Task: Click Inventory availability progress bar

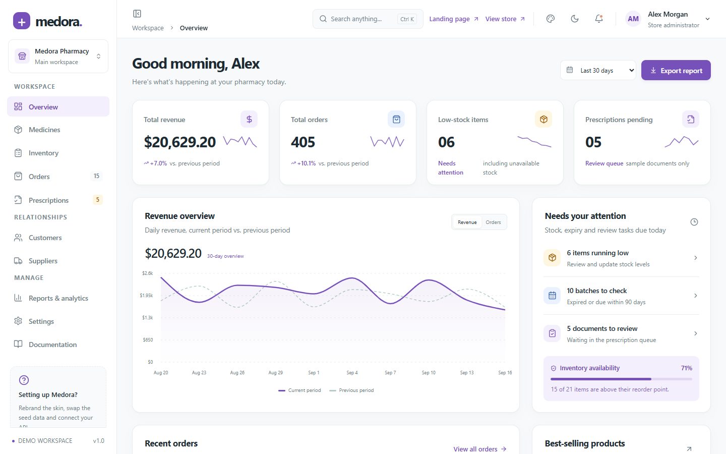Action: [621, 379]
